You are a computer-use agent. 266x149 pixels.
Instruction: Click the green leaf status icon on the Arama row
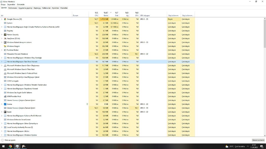click(x=87, y=104)
